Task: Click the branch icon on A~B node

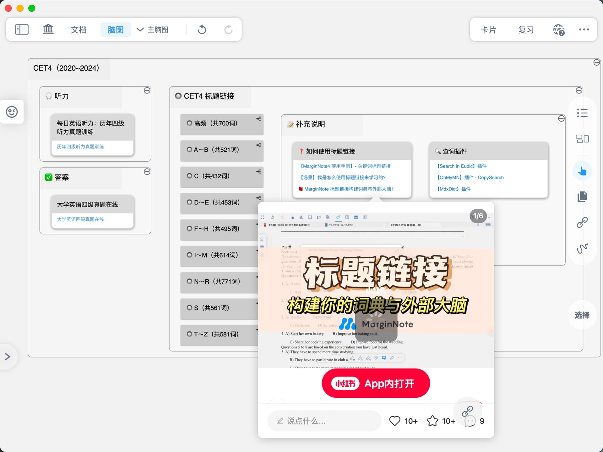Action: 258,145
